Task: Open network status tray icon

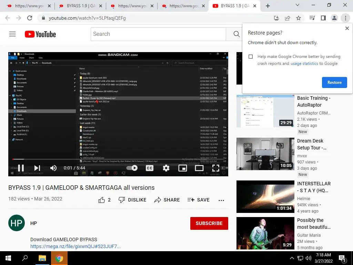Action: pyautogui.click(x=300, y=258)
